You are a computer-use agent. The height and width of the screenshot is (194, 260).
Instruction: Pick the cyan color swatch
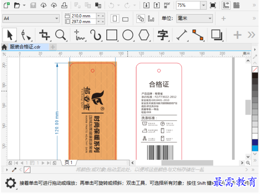pos(255,148)
